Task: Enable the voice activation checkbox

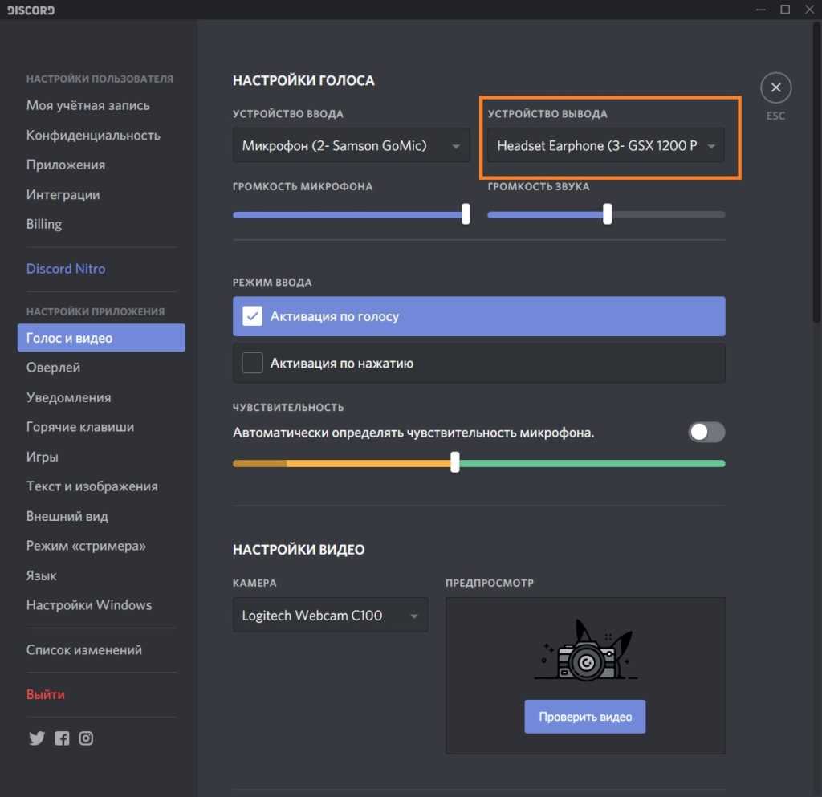Action: 253,316
